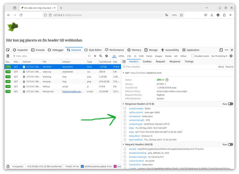This screenshot has width=239, height=174.
Task: Filter requests by XHR
Action: click(x=141, y=56)
